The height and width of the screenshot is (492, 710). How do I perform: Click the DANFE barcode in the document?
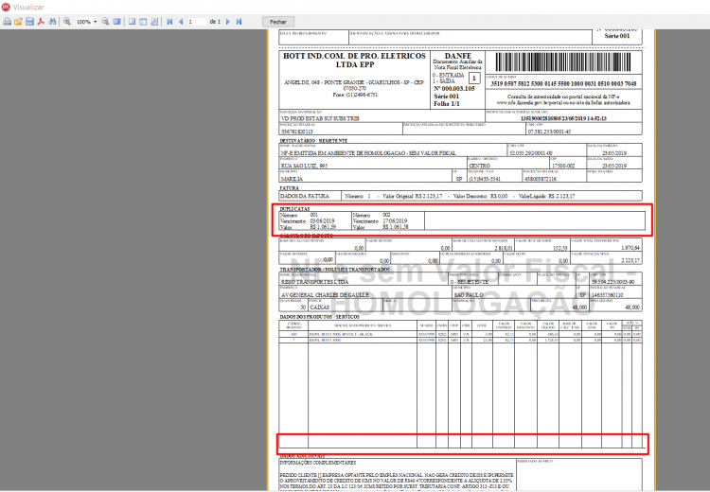563,62
